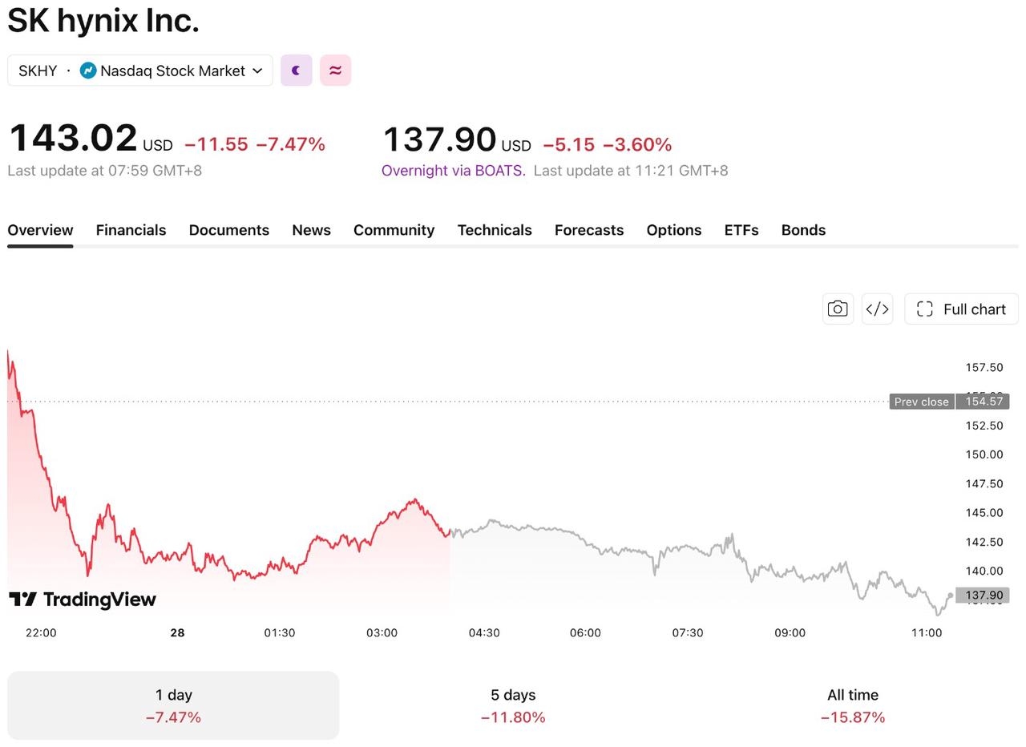Switch to the Financials tab
Image resolution: width=1026 pixels, height=747 pixels.
tap(131, 230)
